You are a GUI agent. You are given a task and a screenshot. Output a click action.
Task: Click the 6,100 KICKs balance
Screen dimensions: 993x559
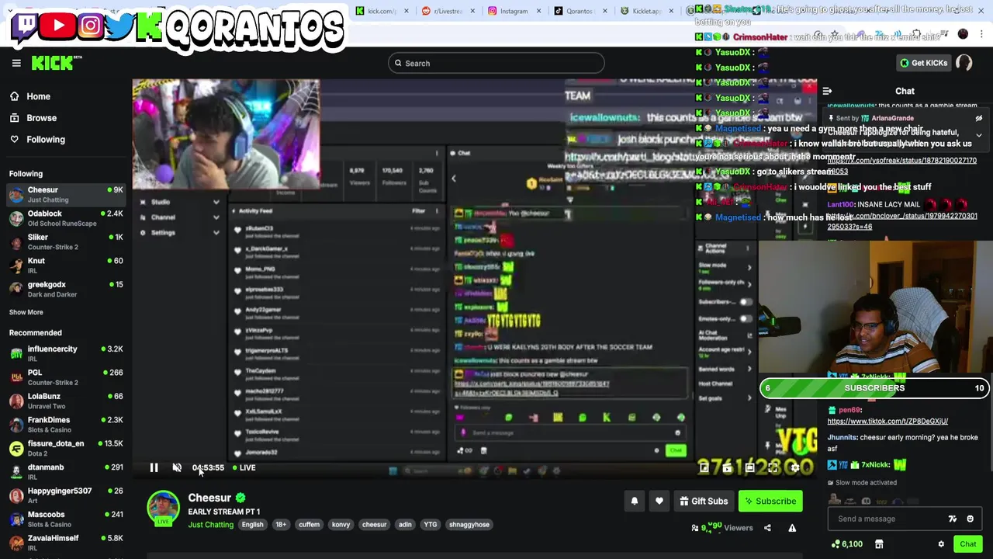(846, 544)
